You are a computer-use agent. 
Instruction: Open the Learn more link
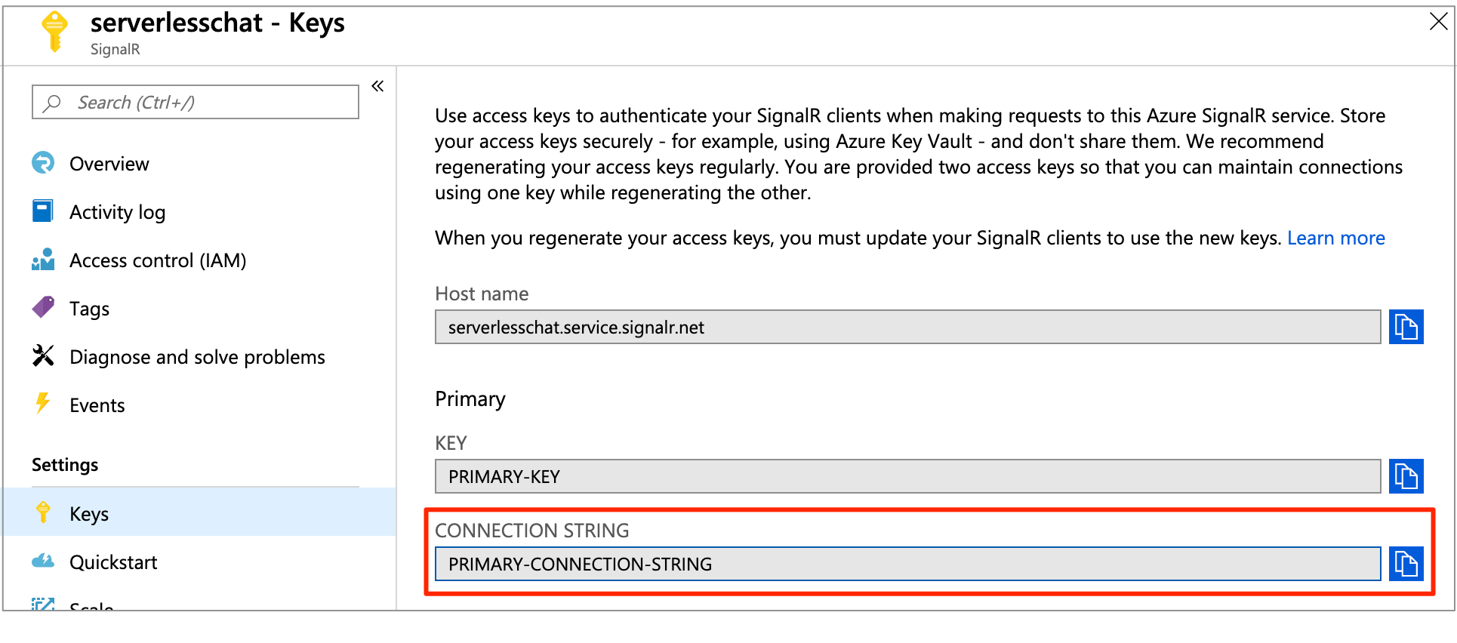point(1336,237)
